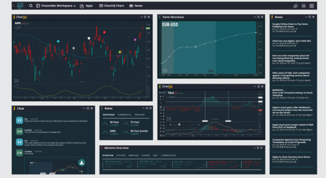Click the Finsemble logo icon
This screenshot has height=178, width=326.
pos(20,6)
